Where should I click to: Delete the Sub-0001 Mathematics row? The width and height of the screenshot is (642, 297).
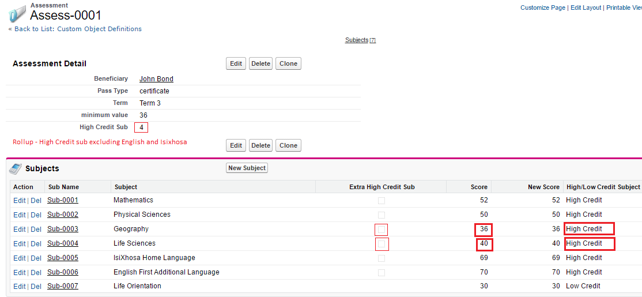point(36,201)
